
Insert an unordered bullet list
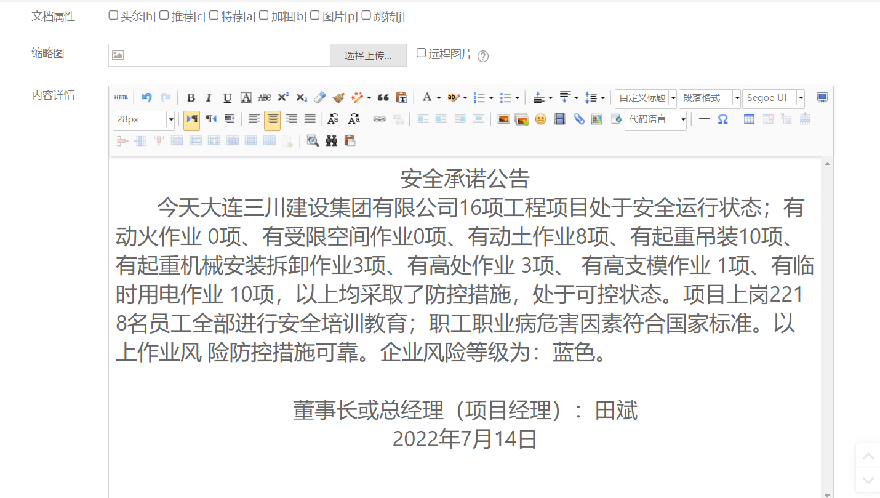click(505, 98)
